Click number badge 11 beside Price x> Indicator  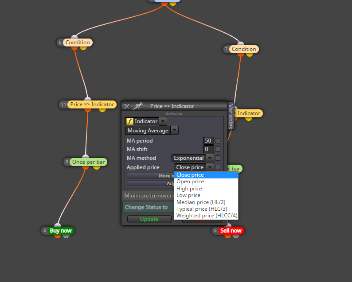[63, 104]
